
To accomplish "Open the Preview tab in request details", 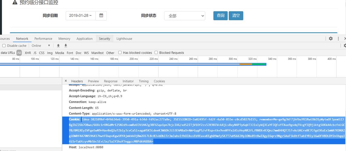I will point(93,81).
